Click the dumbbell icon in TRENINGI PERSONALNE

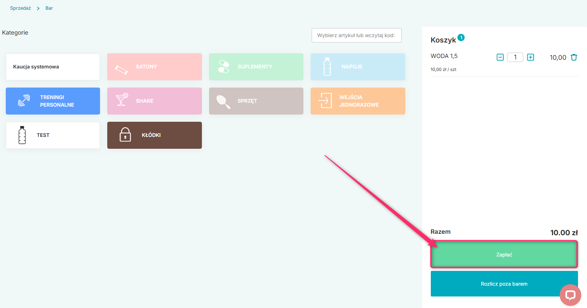pyautogui.click(x=24, y=101)
